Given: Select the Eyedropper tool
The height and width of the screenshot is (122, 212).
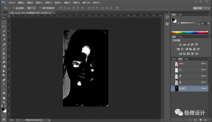Looking at the screenshot, I should tap(4, 39).
